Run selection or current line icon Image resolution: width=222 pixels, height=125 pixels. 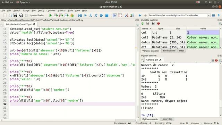(x=67, y=15)
